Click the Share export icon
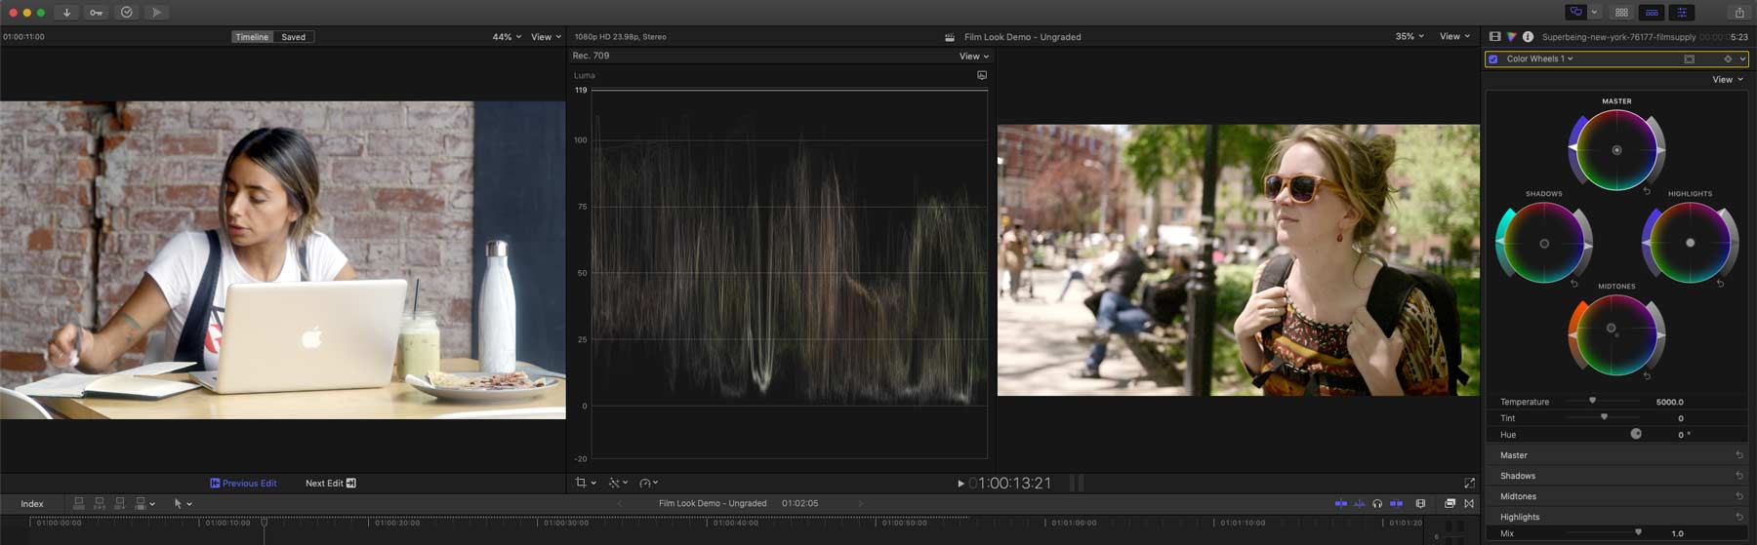 point(1739,13)
